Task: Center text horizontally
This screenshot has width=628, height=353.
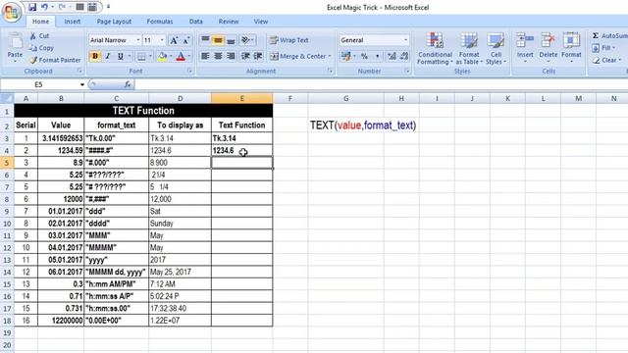Action: (218, 57)
